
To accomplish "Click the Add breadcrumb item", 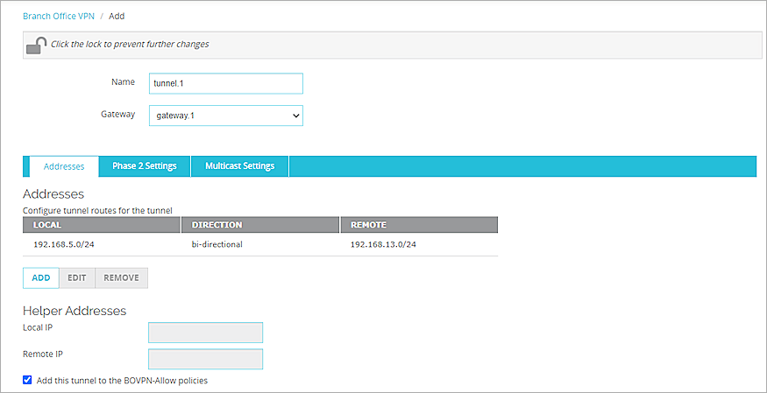I will click(x=117, y=16).
